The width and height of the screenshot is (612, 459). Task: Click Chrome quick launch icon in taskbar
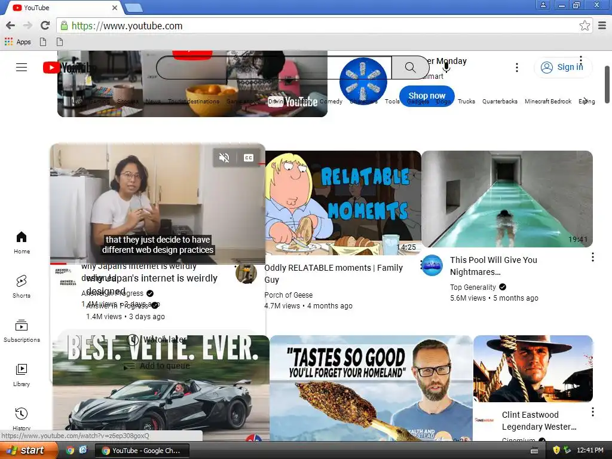pyautogui.click(x=71, y=451)
